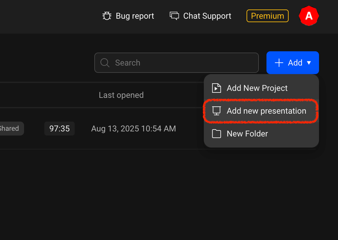Click the presentation screen icon
This screenshot has width=338, height=240.
pos(216,111)
